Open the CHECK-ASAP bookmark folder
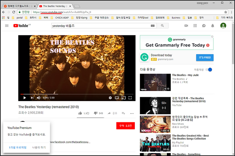This screenshot has height=156, width=235. pos(60,18)
